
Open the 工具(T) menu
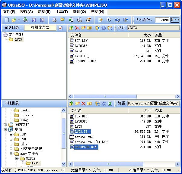pos(62,12)
